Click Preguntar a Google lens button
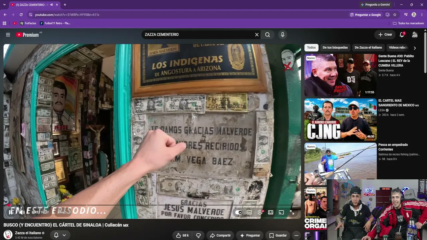Image resolution: width=427 pixels, height=240 pixels. point(365,15)
